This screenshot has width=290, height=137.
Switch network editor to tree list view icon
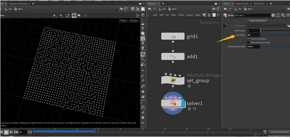coord(209,15)
